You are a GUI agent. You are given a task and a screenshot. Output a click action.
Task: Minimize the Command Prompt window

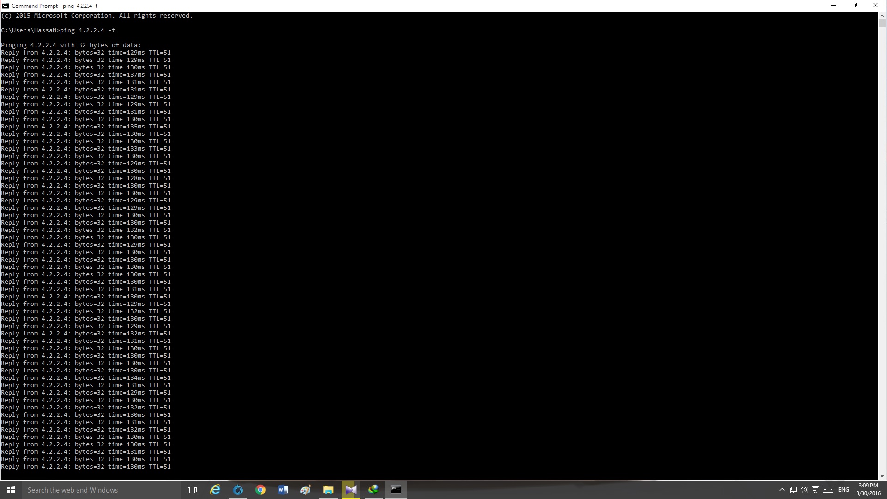pos(833,6)
